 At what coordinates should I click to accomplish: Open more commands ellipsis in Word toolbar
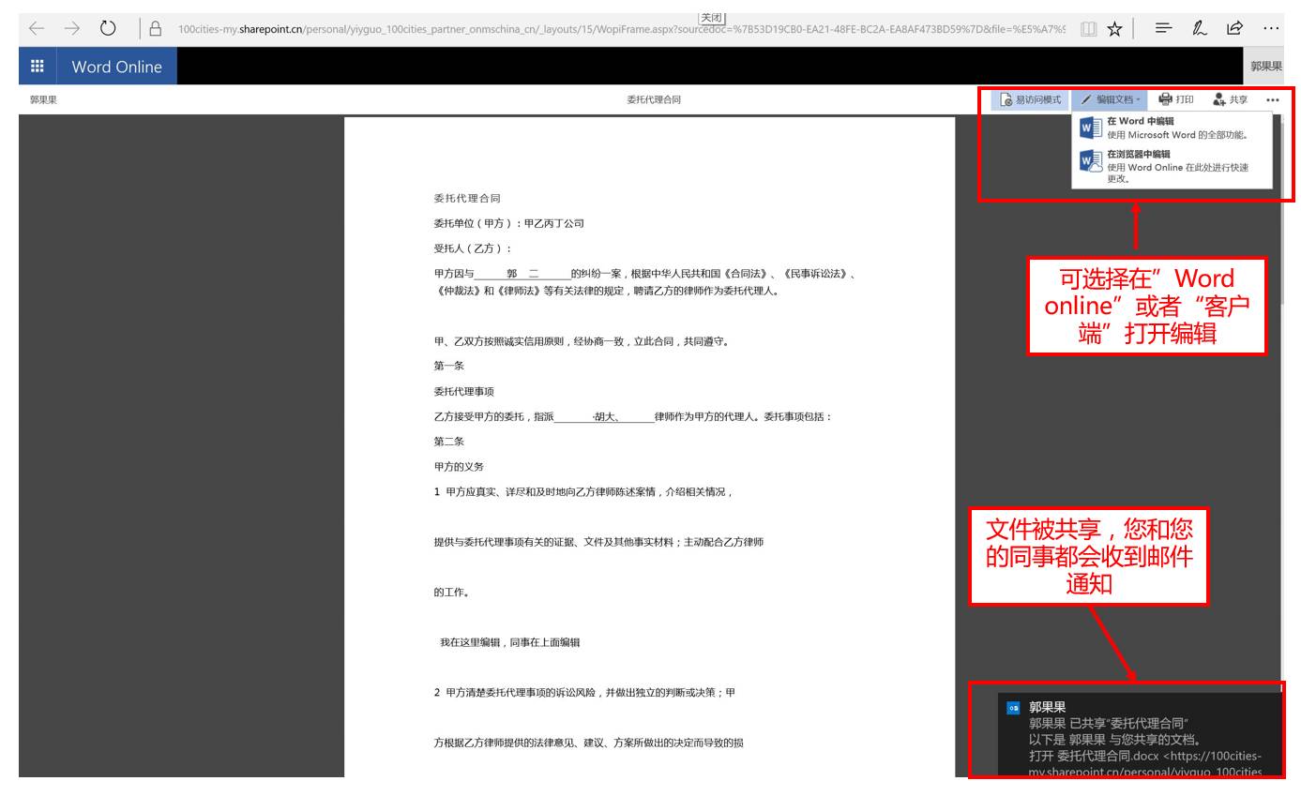coord(1272,99)
